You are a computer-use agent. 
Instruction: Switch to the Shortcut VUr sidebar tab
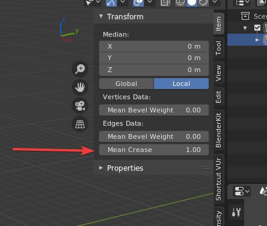[x=219, y=179]
